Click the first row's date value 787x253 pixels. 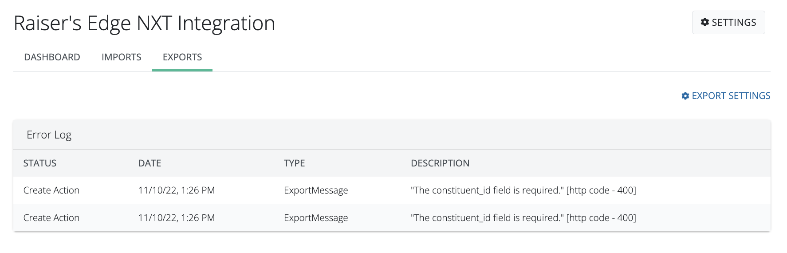pyautogui.click(x=177, y=190)
